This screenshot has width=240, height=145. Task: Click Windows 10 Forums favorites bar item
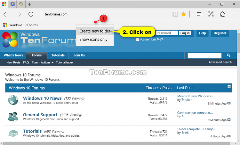(x=20, y=25)
